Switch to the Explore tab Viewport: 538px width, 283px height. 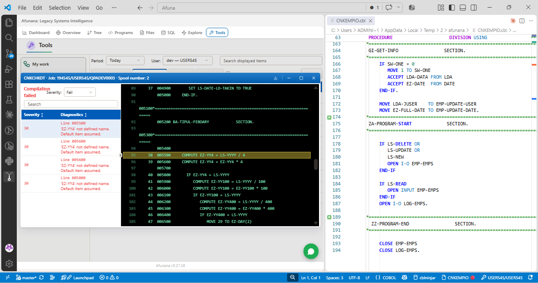coord(192,32)
